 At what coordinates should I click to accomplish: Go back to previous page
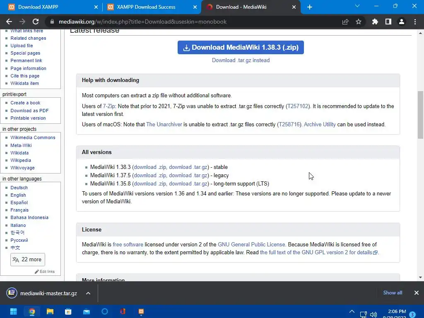click(x=9, y=22)
